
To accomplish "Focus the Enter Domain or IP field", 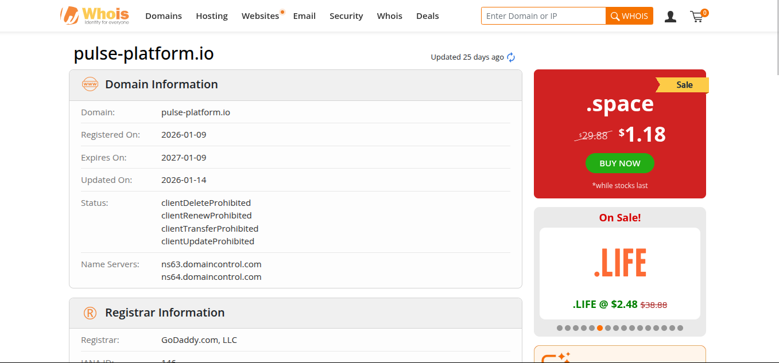I will click(544, 16).
